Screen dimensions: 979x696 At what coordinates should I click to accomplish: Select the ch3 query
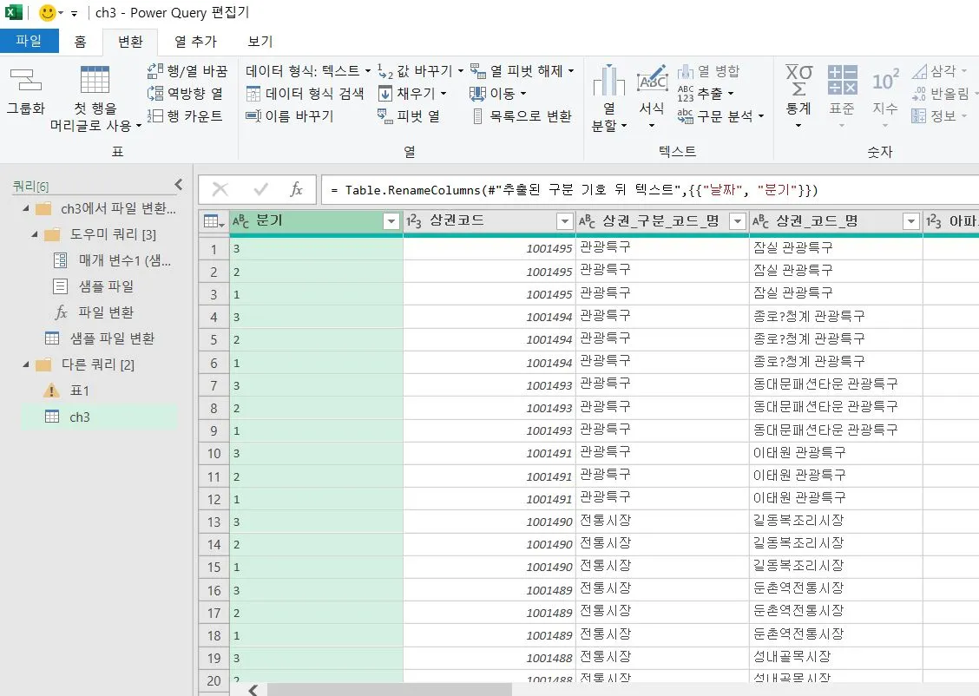[x=100, y=417]
